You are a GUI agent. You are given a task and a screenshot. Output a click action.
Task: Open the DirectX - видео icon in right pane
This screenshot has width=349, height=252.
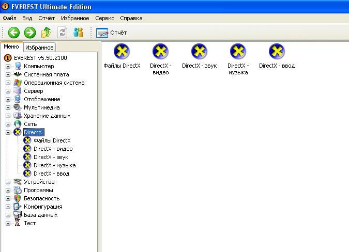161,52
